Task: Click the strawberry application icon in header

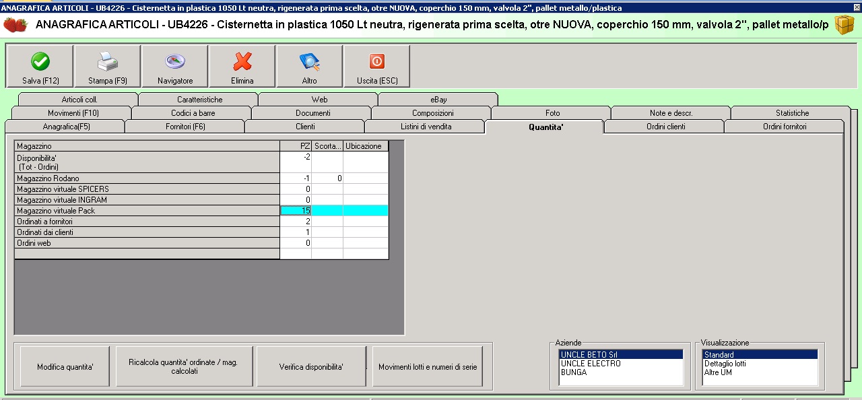Action: 15,25
